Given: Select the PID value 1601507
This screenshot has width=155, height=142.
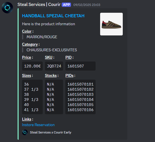Looking at the screenshot, I should pos(76,66).
